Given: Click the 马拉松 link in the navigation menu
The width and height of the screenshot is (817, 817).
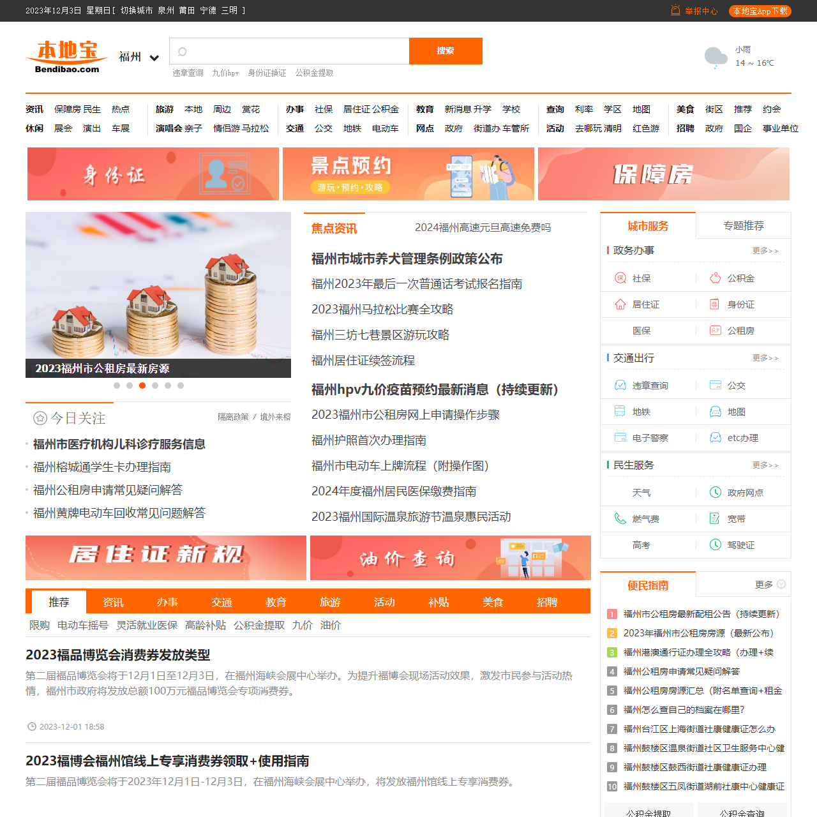Looking at the screenshot, I should click(255, 129).
